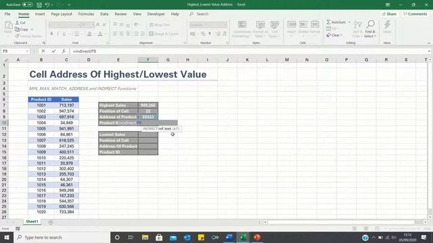Toggle the AutoSave switch
Viewport: 433px width, 243px height.
pyautogui.click(x=28, y=5)
